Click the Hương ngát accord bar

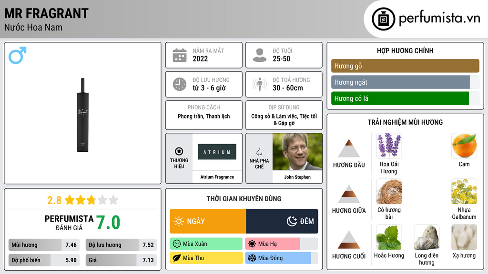pyautogui.click(x=405, y=82)
